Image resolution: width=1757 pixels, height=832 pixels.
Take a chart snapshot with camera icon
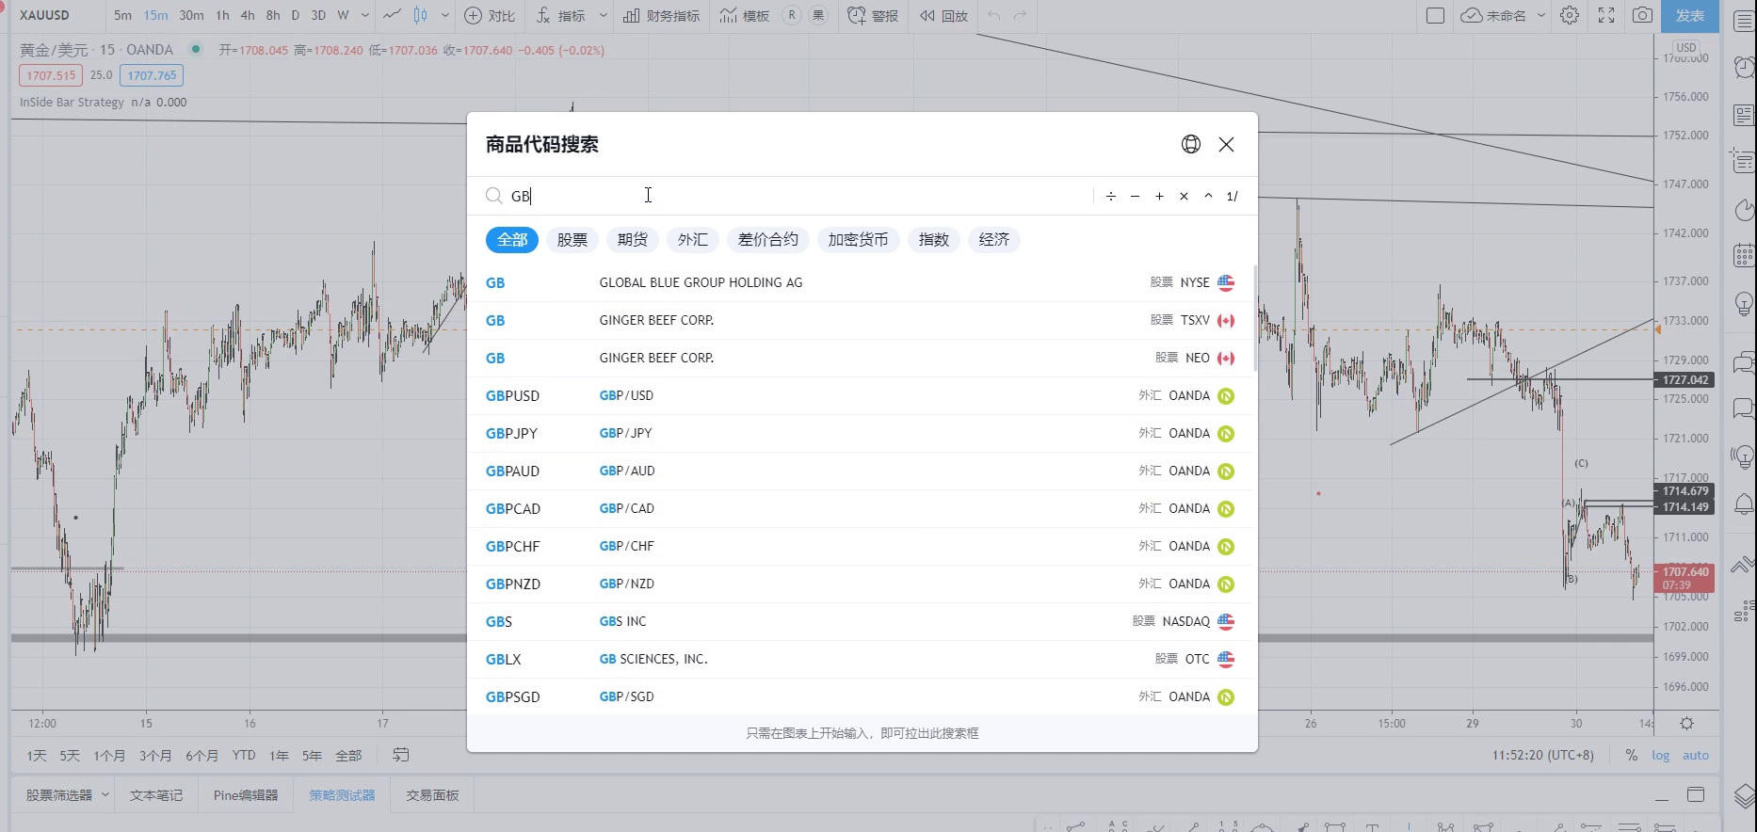pos(1642,15)
